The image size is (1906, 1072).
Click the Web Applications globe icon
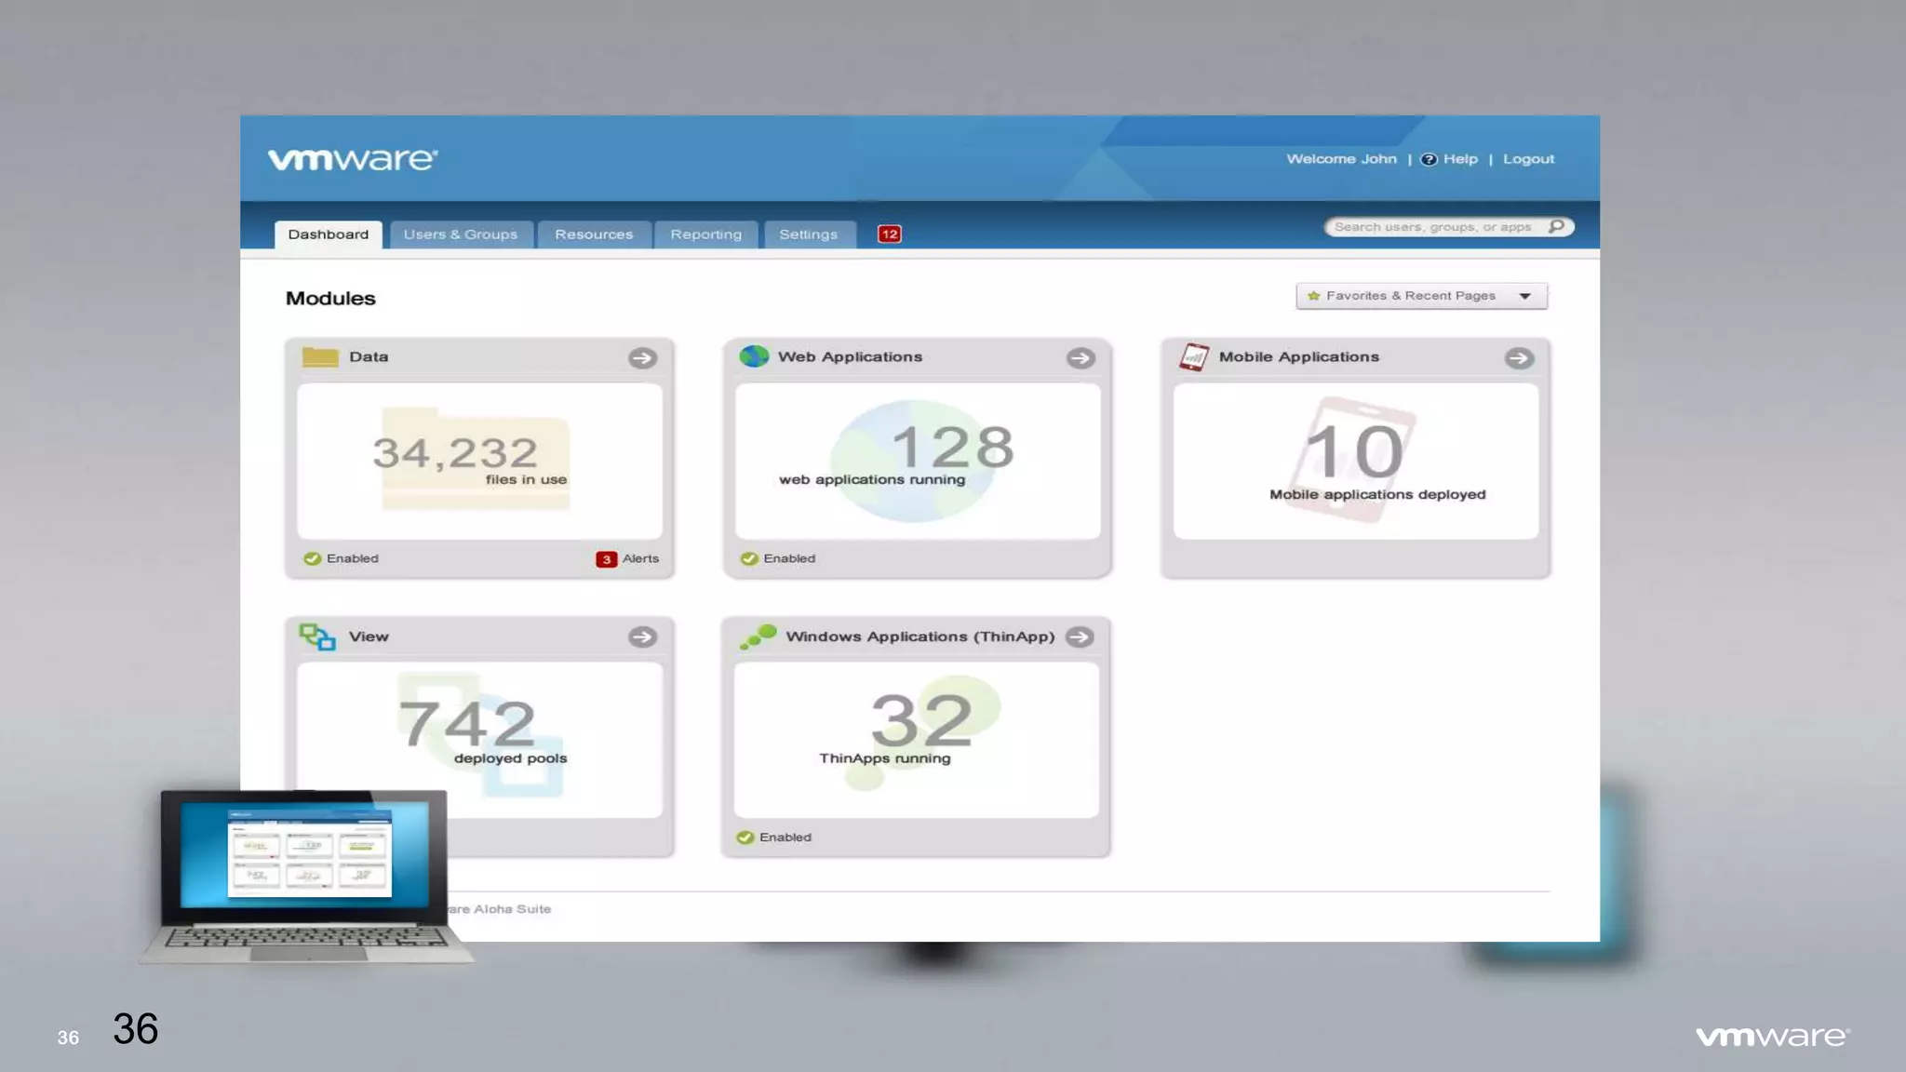tap(754, 356)
